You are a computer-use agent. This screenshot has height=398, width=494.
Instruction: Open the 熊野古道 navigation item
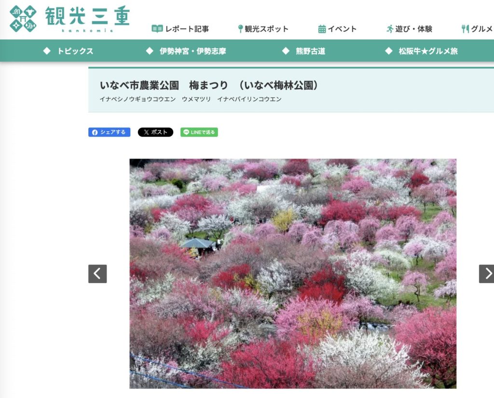click(310, 51)
